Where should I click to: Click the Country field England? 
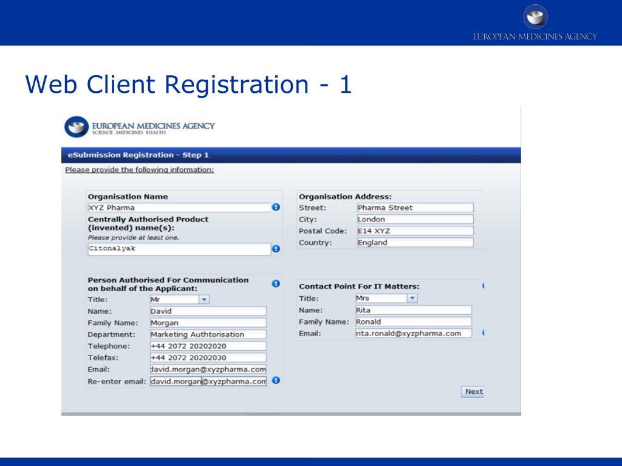coord(415,243)
